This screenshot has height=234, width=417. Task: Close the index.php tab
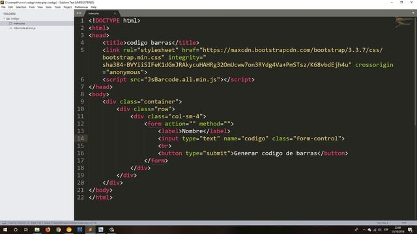(115, 13)
